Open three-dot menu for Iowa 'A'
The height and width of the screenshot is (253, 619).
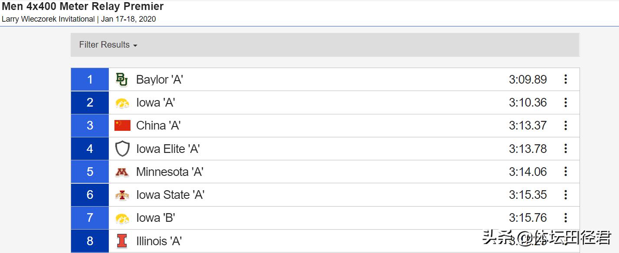pyautogui.click(x=565, y=103)
